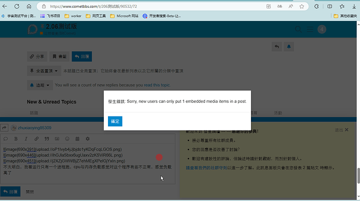Click the upload image icon in editor
This screenshot has height=201, width=360.
point(57,139)
